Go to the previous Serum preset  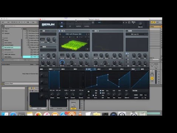124,23
